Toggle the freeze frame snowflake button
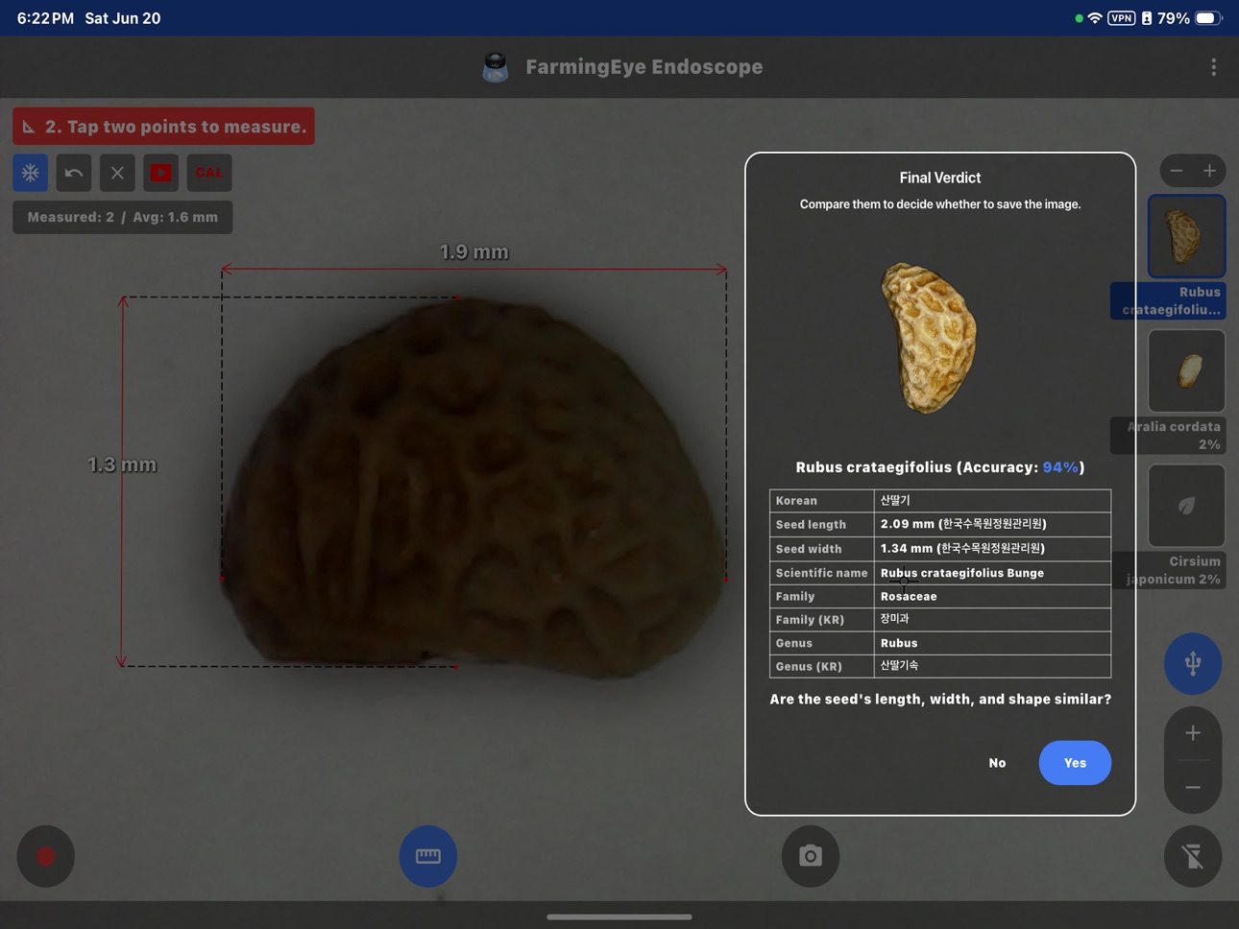This screenshot has height=929, width=1239. pos(31,173)
